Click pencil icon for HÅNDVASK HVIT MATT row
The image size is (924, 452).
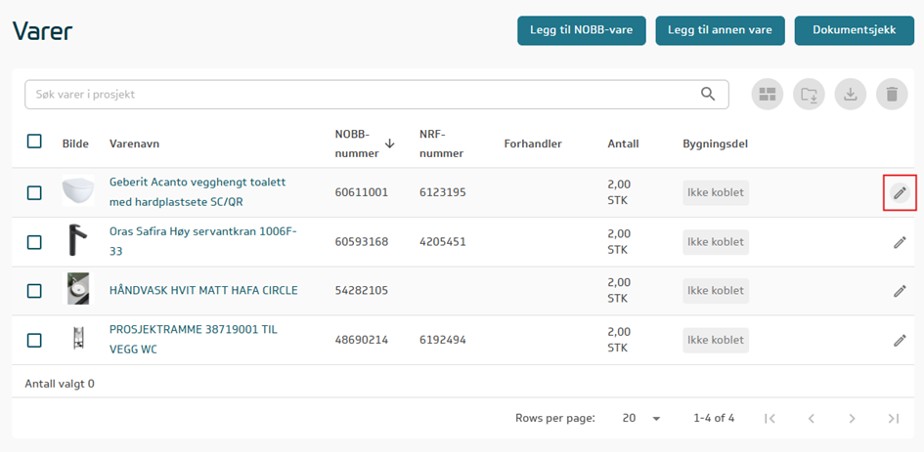[x=900, y=291]
